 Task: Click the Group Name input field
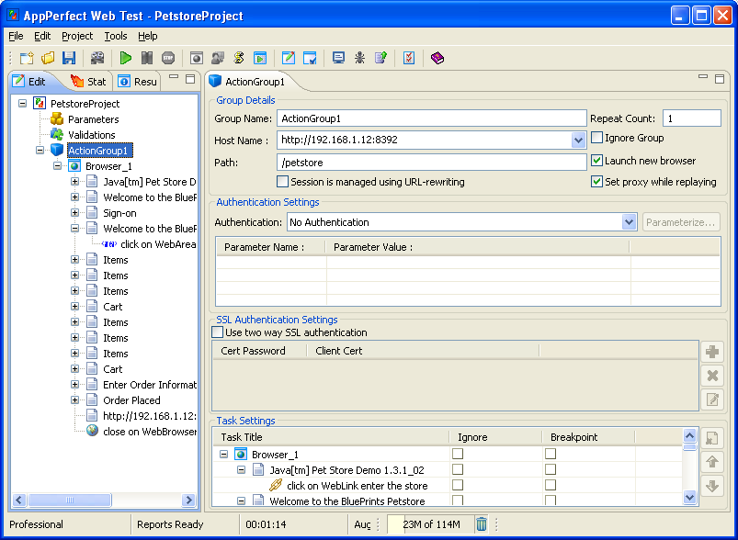point(430,118)
